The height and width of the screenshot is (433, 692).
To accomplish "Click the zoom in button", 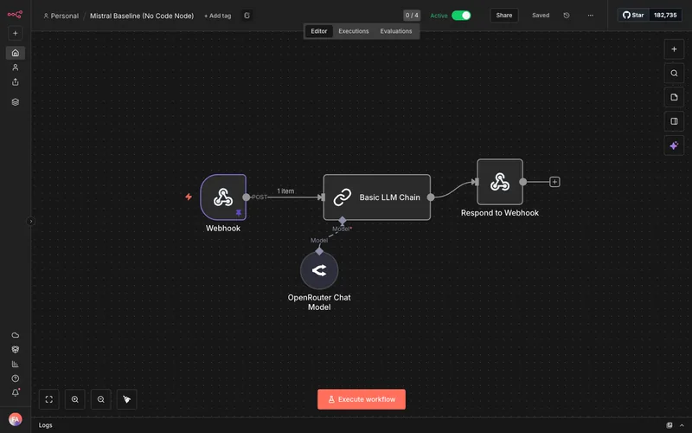I will point(75,399).
